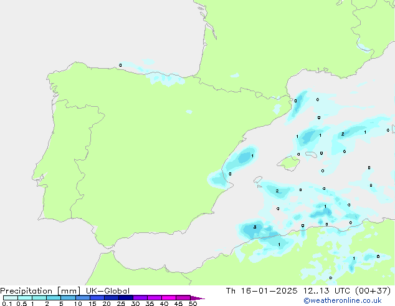Click the date 'Th 16-01-2025'
The height and width of the screenshot is (306, 395).
pos(262,291)
